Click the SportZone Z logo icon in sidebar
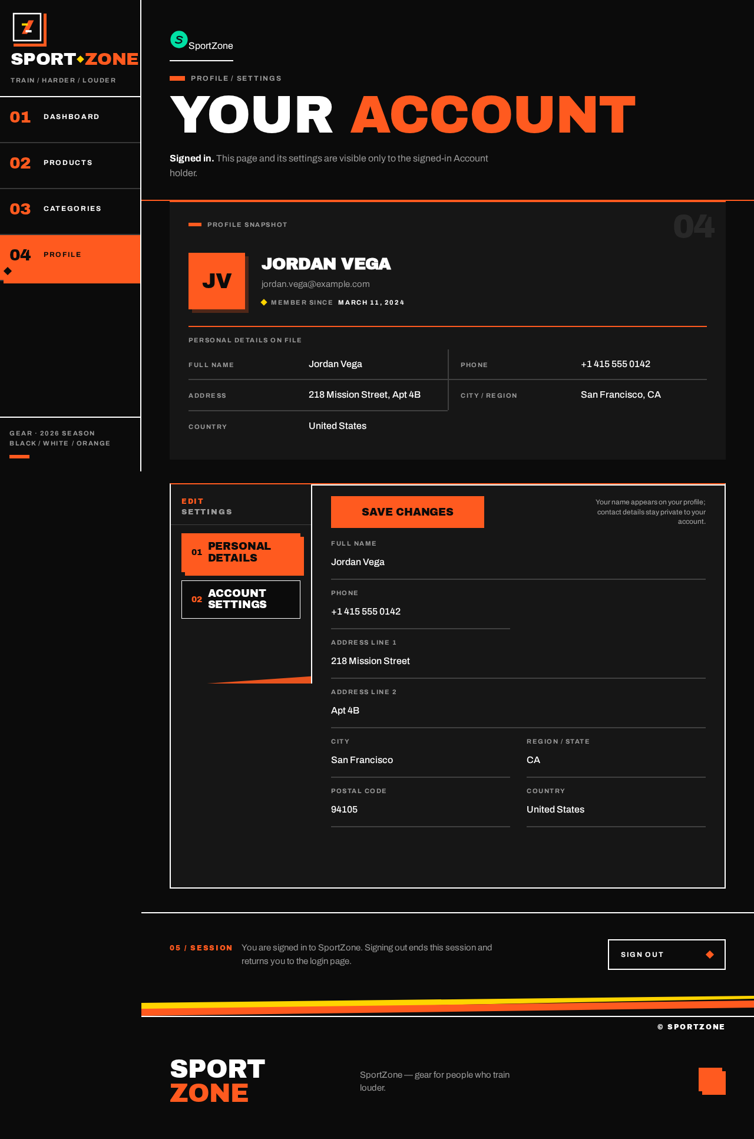Image resolution: width=754 pixels, height=1139 pixels. tap(29, 29)
